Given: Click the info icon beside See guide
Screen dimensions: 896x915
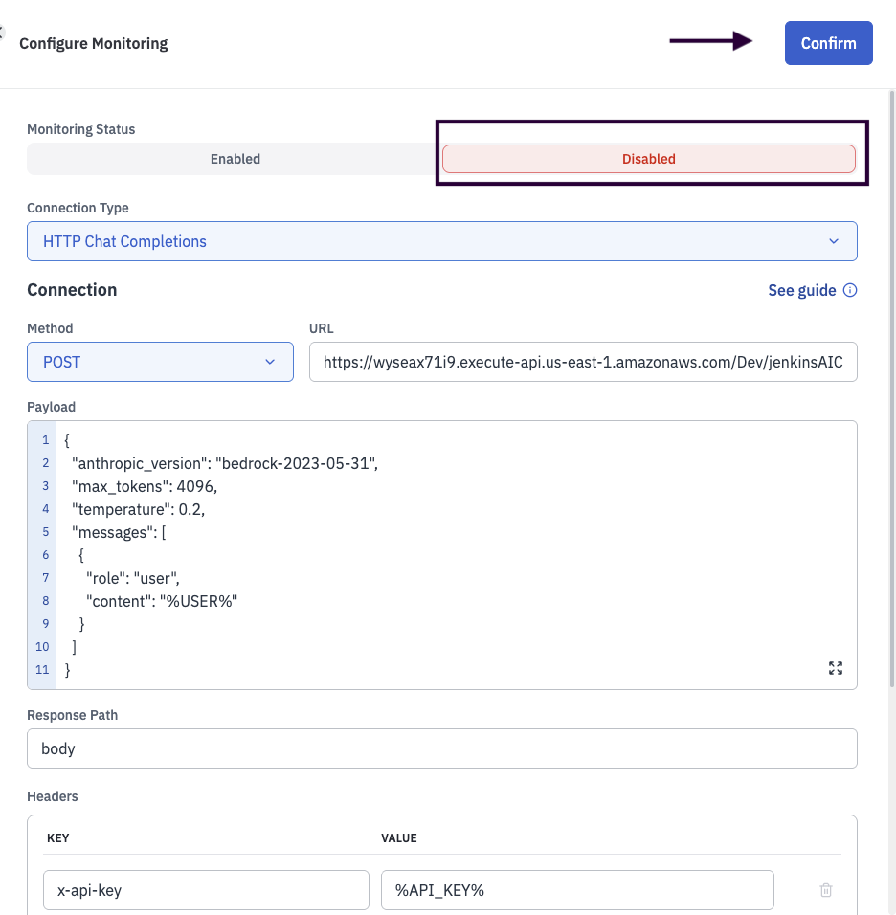Looking at the screenshot, I should point(850,291).
